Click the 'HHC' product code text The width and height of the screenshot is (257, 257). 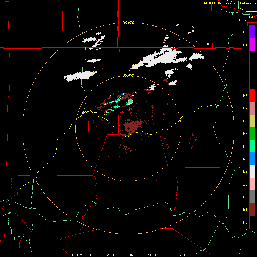pos(251,17)
